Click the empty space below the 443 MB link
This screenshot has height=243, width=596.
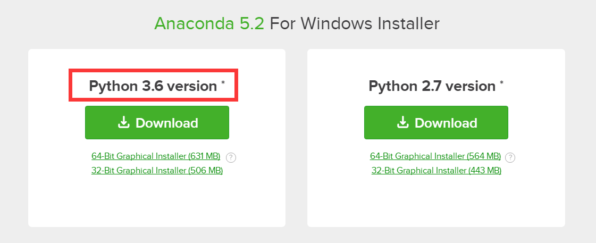click(436, 202)
